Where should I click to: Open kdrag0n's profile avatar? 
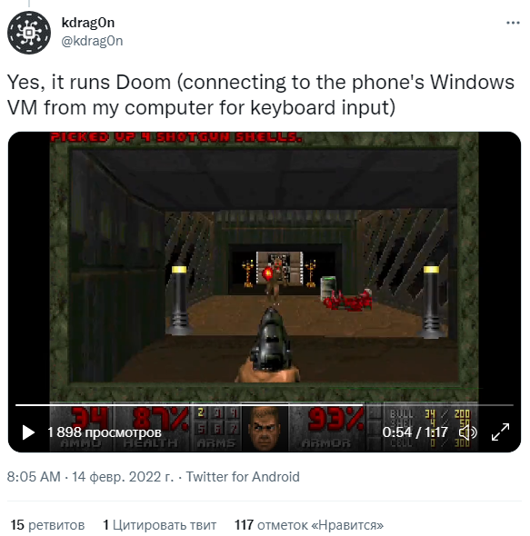tap(29, 33)
